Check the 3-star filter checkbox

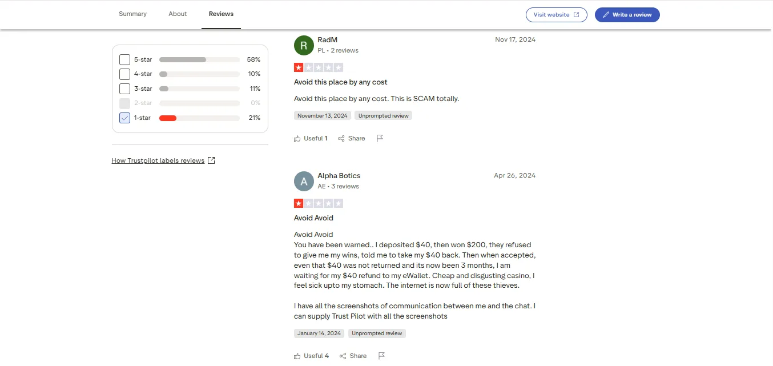(124, 89)
